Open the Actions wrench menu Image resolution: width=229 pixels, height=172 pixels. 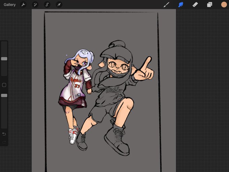[23, 5]
